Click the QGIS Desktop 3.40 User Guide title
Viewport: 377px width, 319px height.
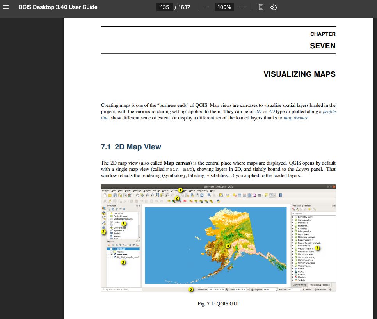[58, 7]
